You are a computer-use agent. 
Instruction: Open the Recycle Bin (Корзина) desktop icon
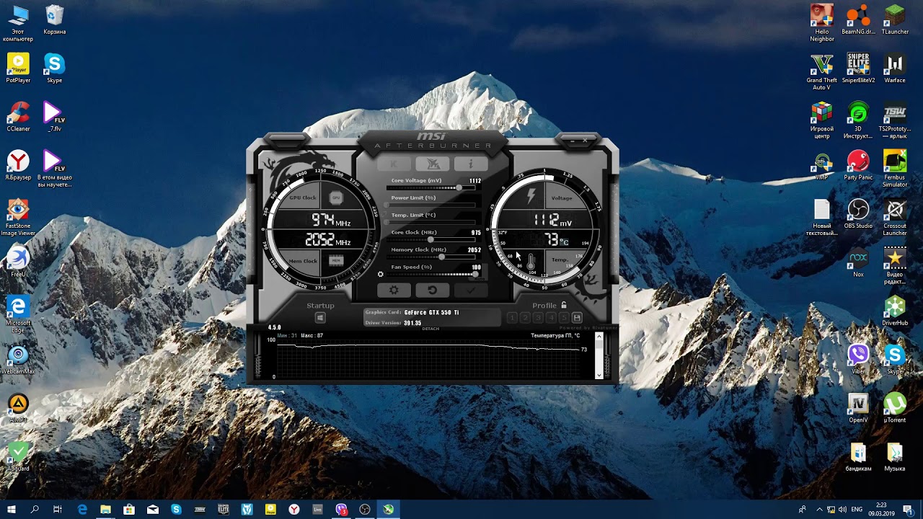pyautogui.click(x=55, y=20)
